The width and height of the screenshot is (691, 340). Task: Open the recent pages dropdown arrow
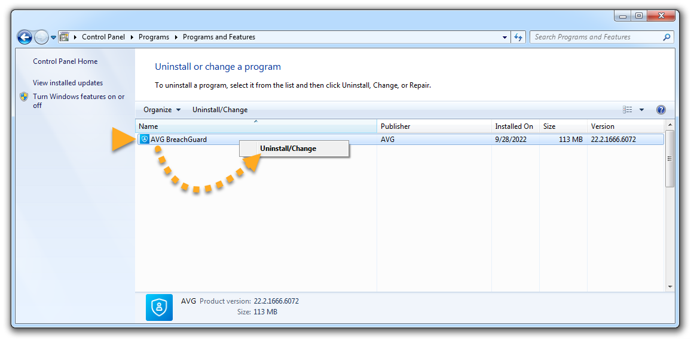point(54,37)
